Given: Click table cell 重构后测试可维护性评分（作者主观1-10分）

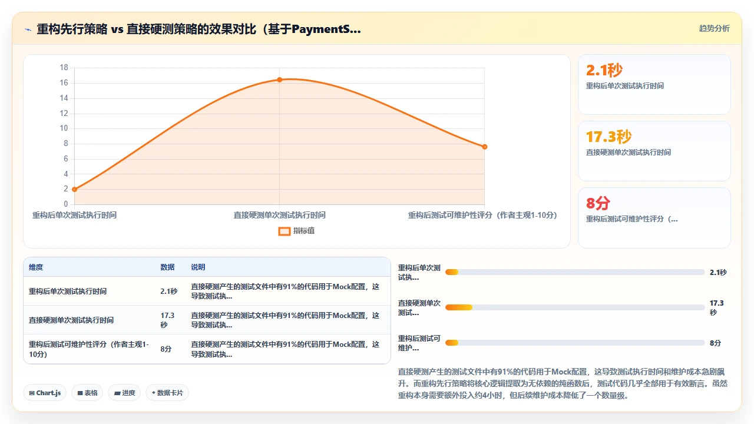Looking at the screenshot, I should (x=89, y=349).
